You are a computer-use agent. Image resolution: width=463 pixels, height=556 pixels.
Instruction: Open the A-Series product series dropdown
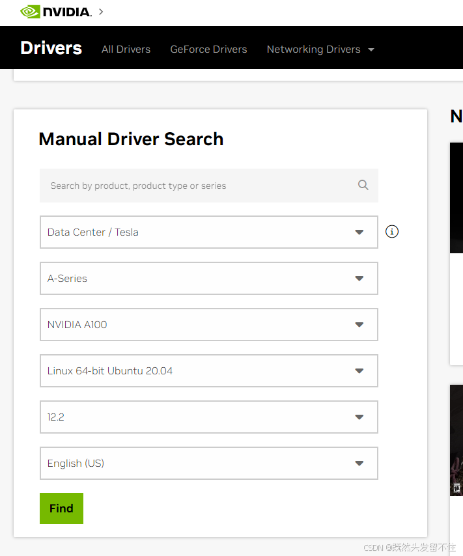[x=209, y=279]
